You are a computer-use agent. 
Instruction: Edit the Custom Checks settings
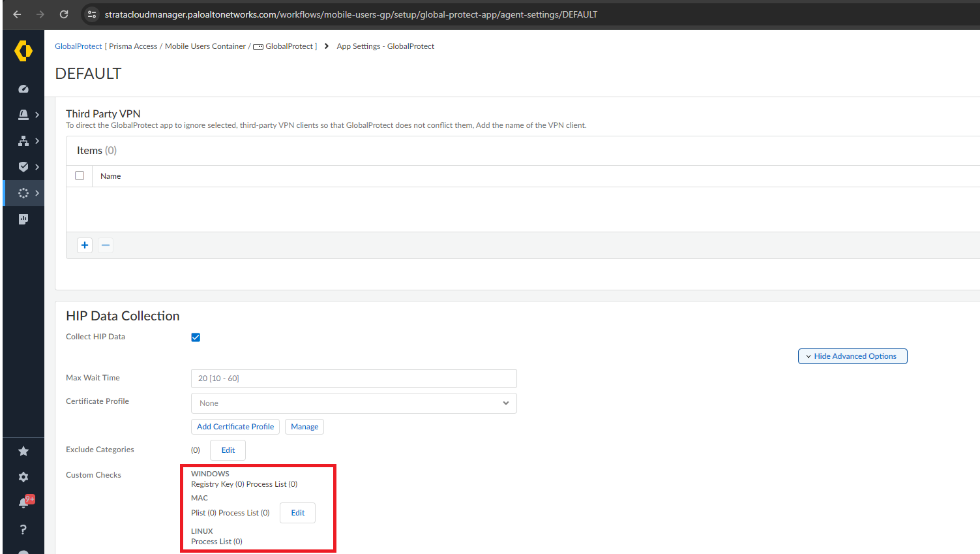(x=298, y=513)
